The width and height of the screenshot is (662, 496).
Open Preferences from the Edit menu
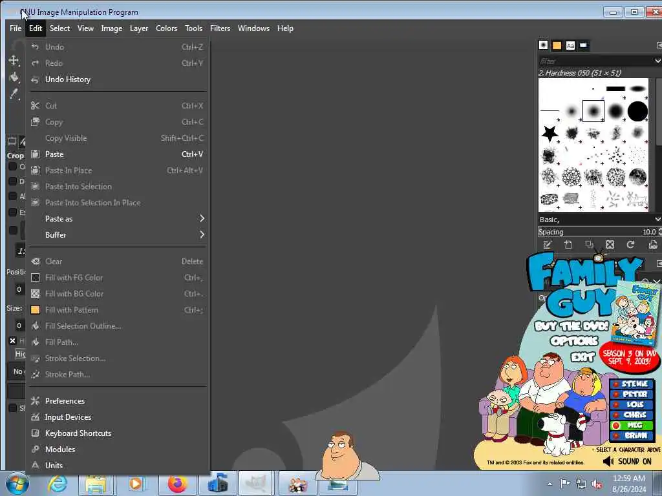coord(118,400)
